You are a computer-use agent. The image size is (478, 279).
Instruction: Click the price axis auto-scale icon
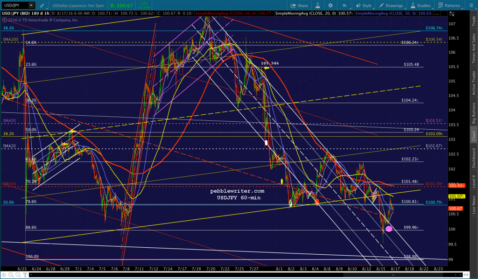point(452,14)
